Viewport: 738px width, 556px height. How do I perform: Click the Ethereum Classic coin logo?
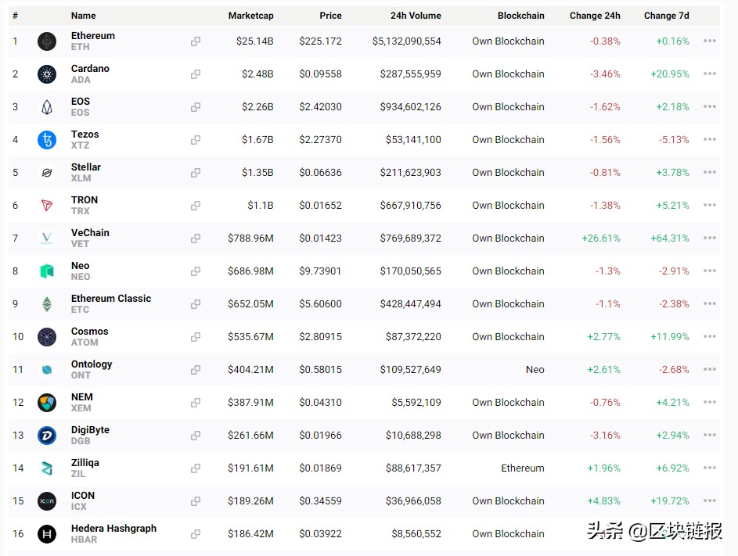point(47,304)
